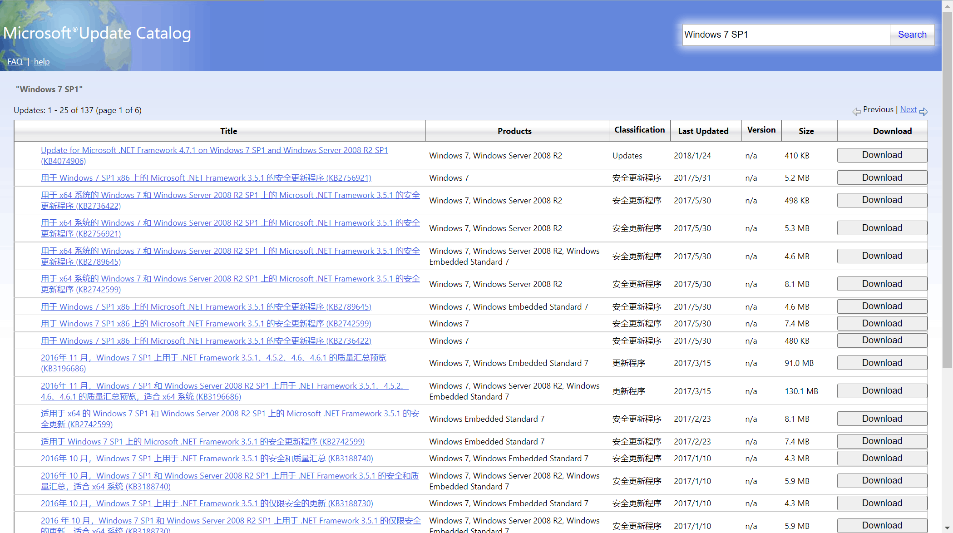953x533 pixels.
Task: Open the x64 KB2736422 security update link
Action: coord(230,200)
